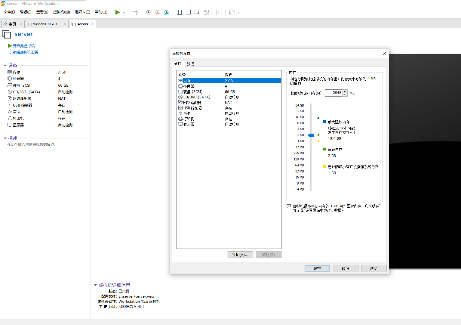Click the 显示器 monitor icon in left panel
This screenshot has width=461, height=325.
(x=10, y=125)
